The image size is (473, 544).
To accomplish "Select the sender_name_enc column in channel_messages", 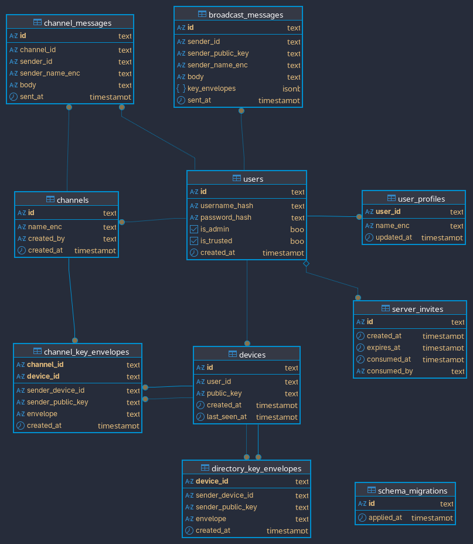I will (50, 73).
